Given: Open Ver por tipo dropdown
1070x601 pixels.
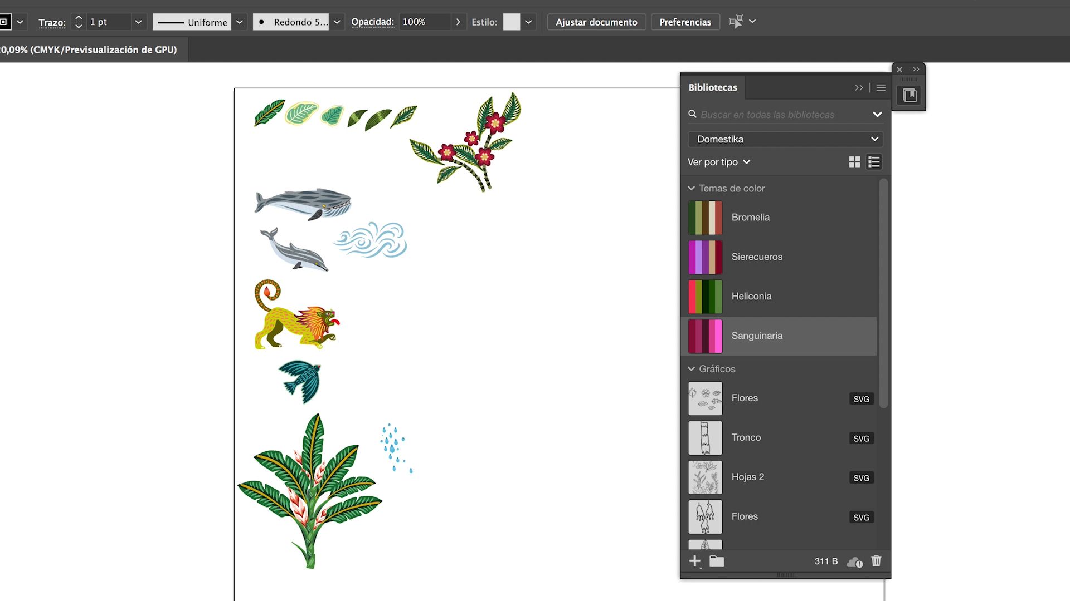Looking at the screenshot, I should 719,162.
